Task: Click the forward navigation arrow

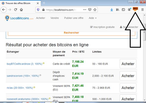Action: (x=10, y=10)
